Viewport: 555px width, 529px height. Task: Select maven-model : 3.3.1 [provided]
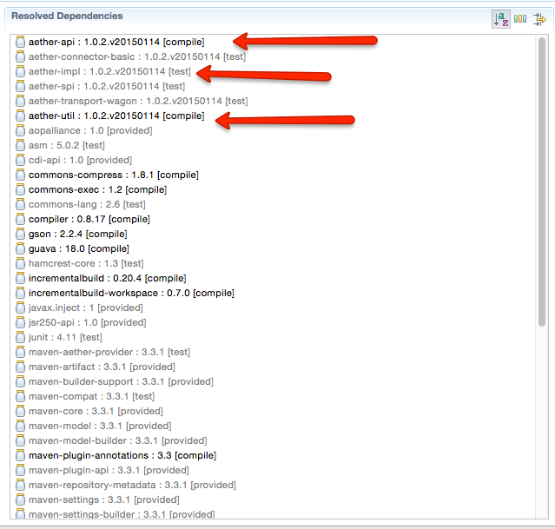(x=100, y=426)
